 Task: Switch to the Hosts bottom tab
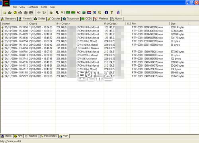pos(6,136)
